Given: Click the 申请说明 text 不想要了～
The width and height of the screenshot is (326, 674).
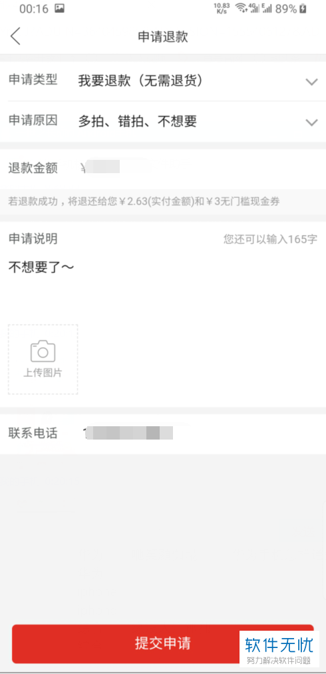Looking at the screenshot, I should (x=41, y=267).
